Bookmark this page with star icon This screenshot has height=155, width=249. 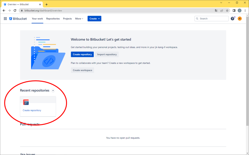click(227, 11)
